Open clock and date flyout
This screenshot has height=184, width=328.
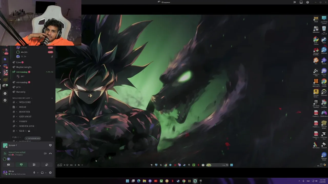coord(322,181)
